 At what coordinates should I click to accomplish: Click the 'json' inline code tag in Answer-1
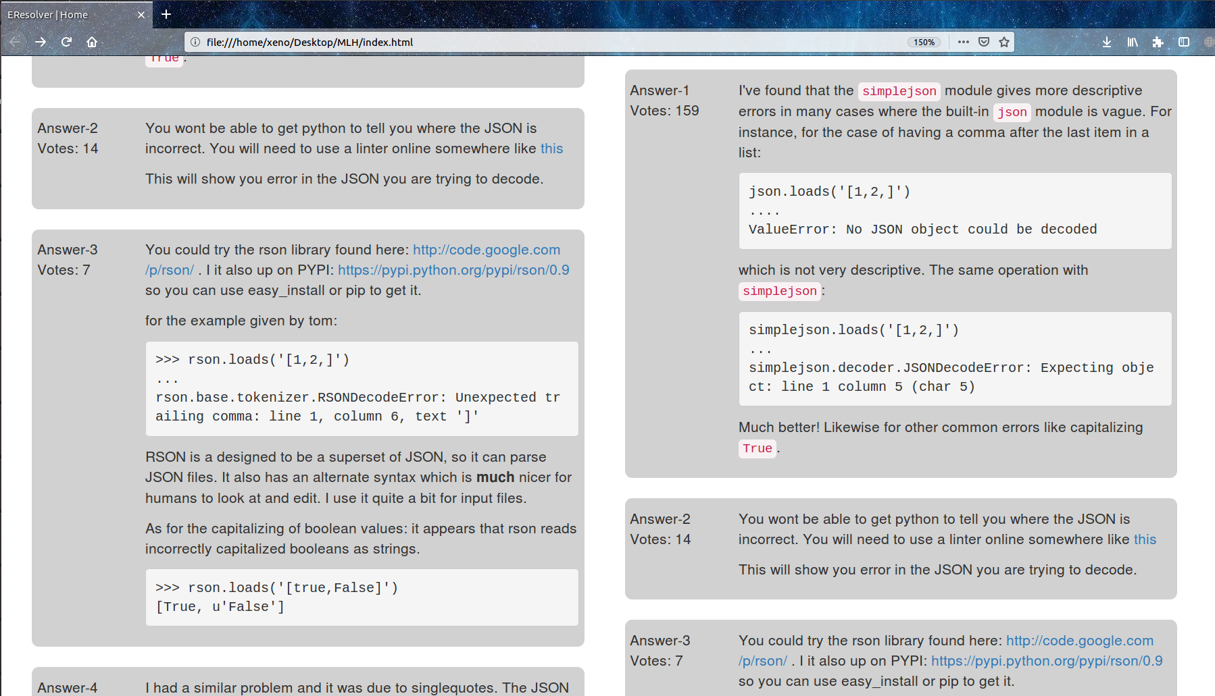[x=1012, y=112]
